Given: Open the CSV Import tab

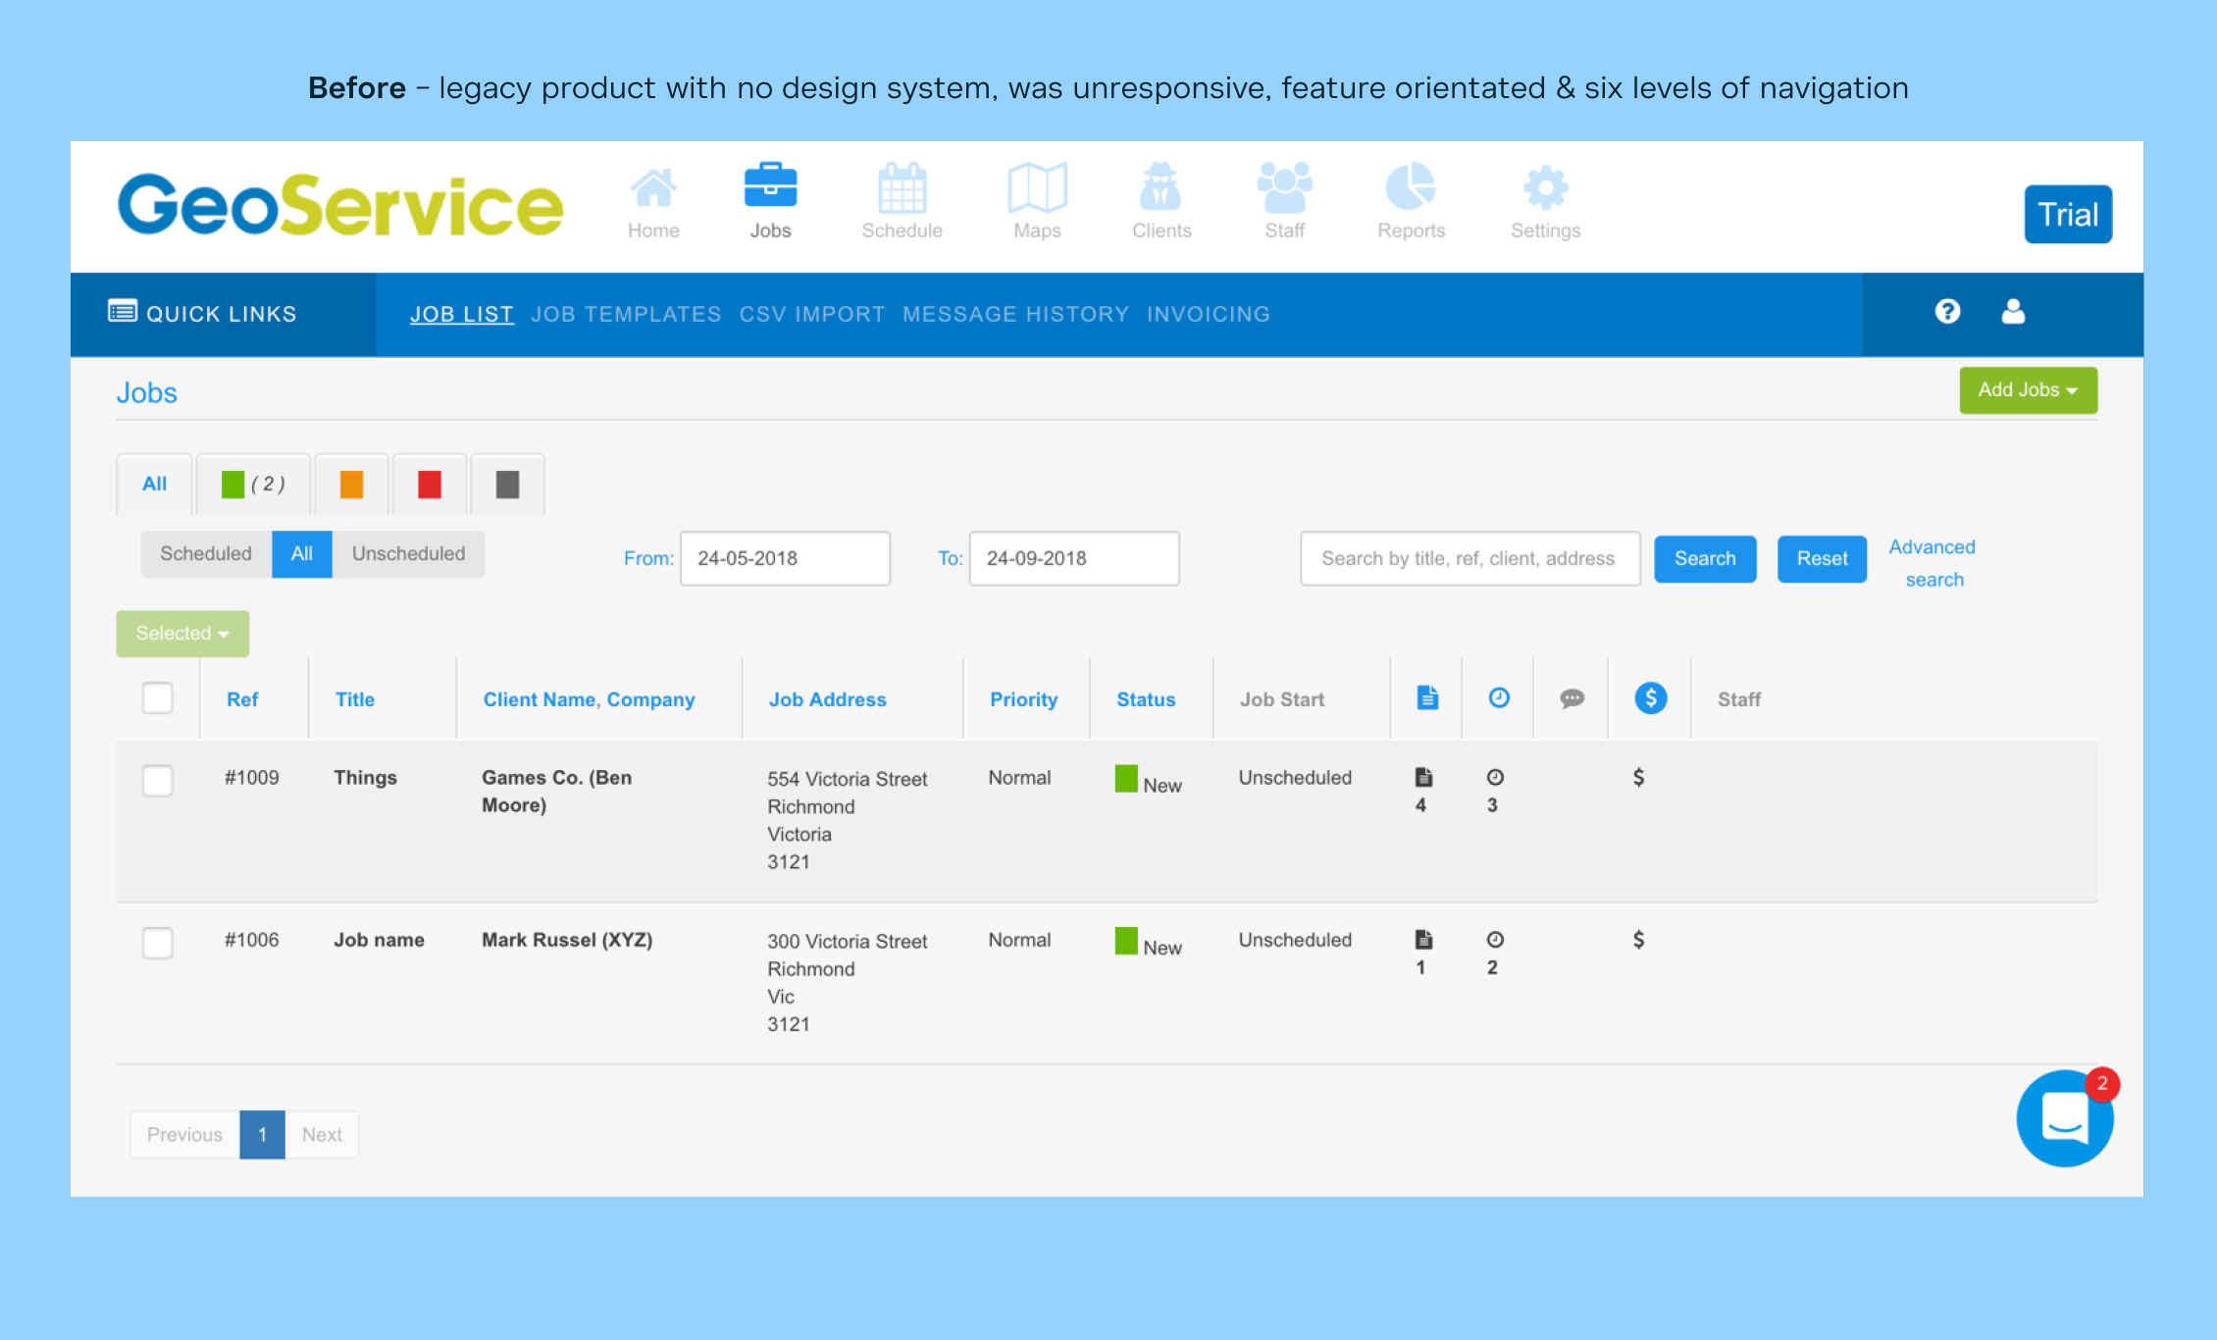Looking at the screenshot, I should tap(812, 314).
